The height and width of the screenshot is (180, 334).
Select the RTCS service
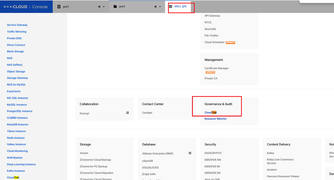208,22
